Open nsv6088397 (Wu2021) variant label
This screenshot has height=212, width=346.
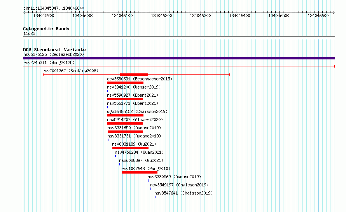141,160
